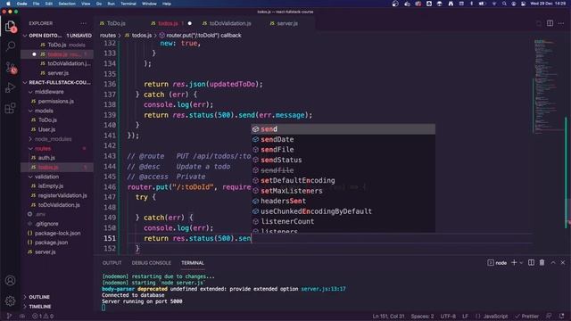This screenshot has height=321, width=571.
Task: Switch to the DEBUG CONSOLE tab
Action: click(151, 263)
